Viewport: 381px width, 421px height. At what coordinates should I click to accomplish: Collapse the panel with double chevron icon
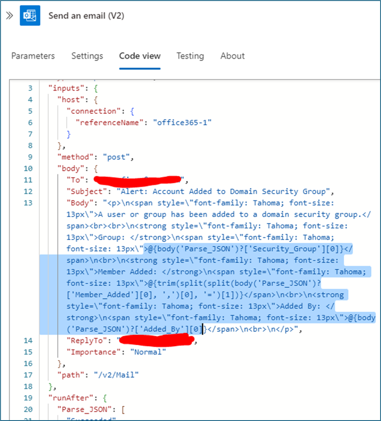point(9,16)
